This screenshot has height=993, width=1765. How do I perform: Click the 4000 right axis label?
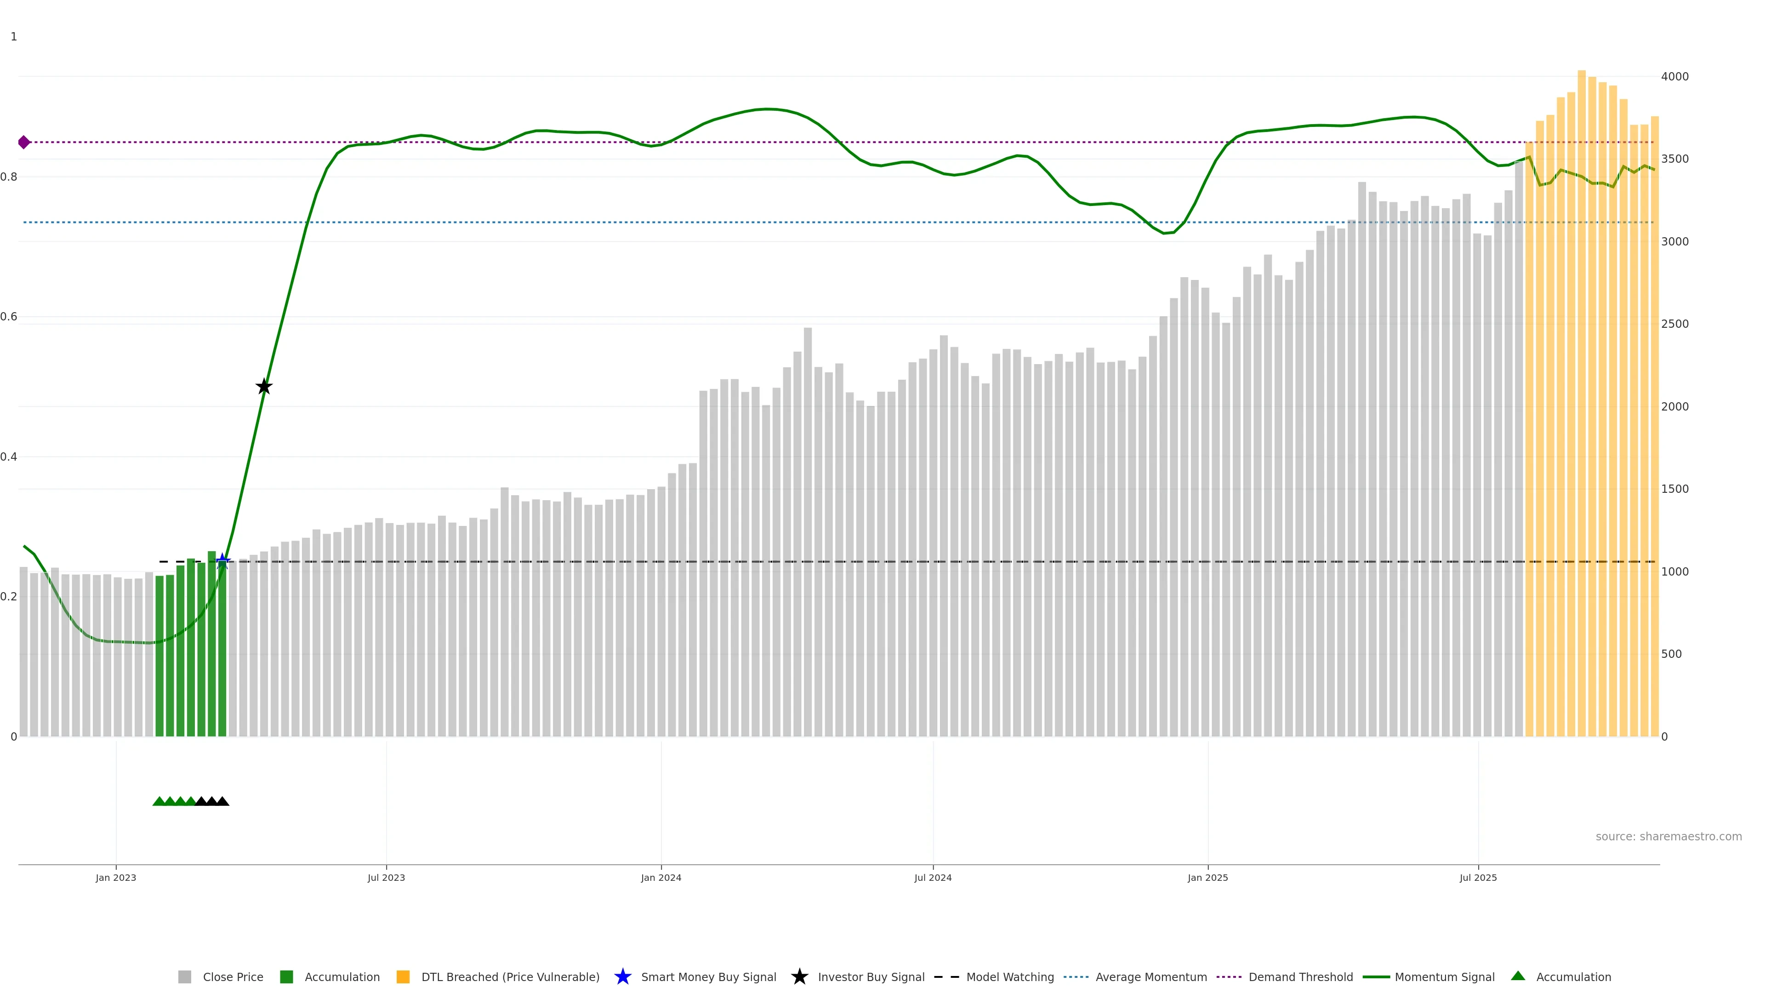pyautogui.click(x=1674, y=77)
